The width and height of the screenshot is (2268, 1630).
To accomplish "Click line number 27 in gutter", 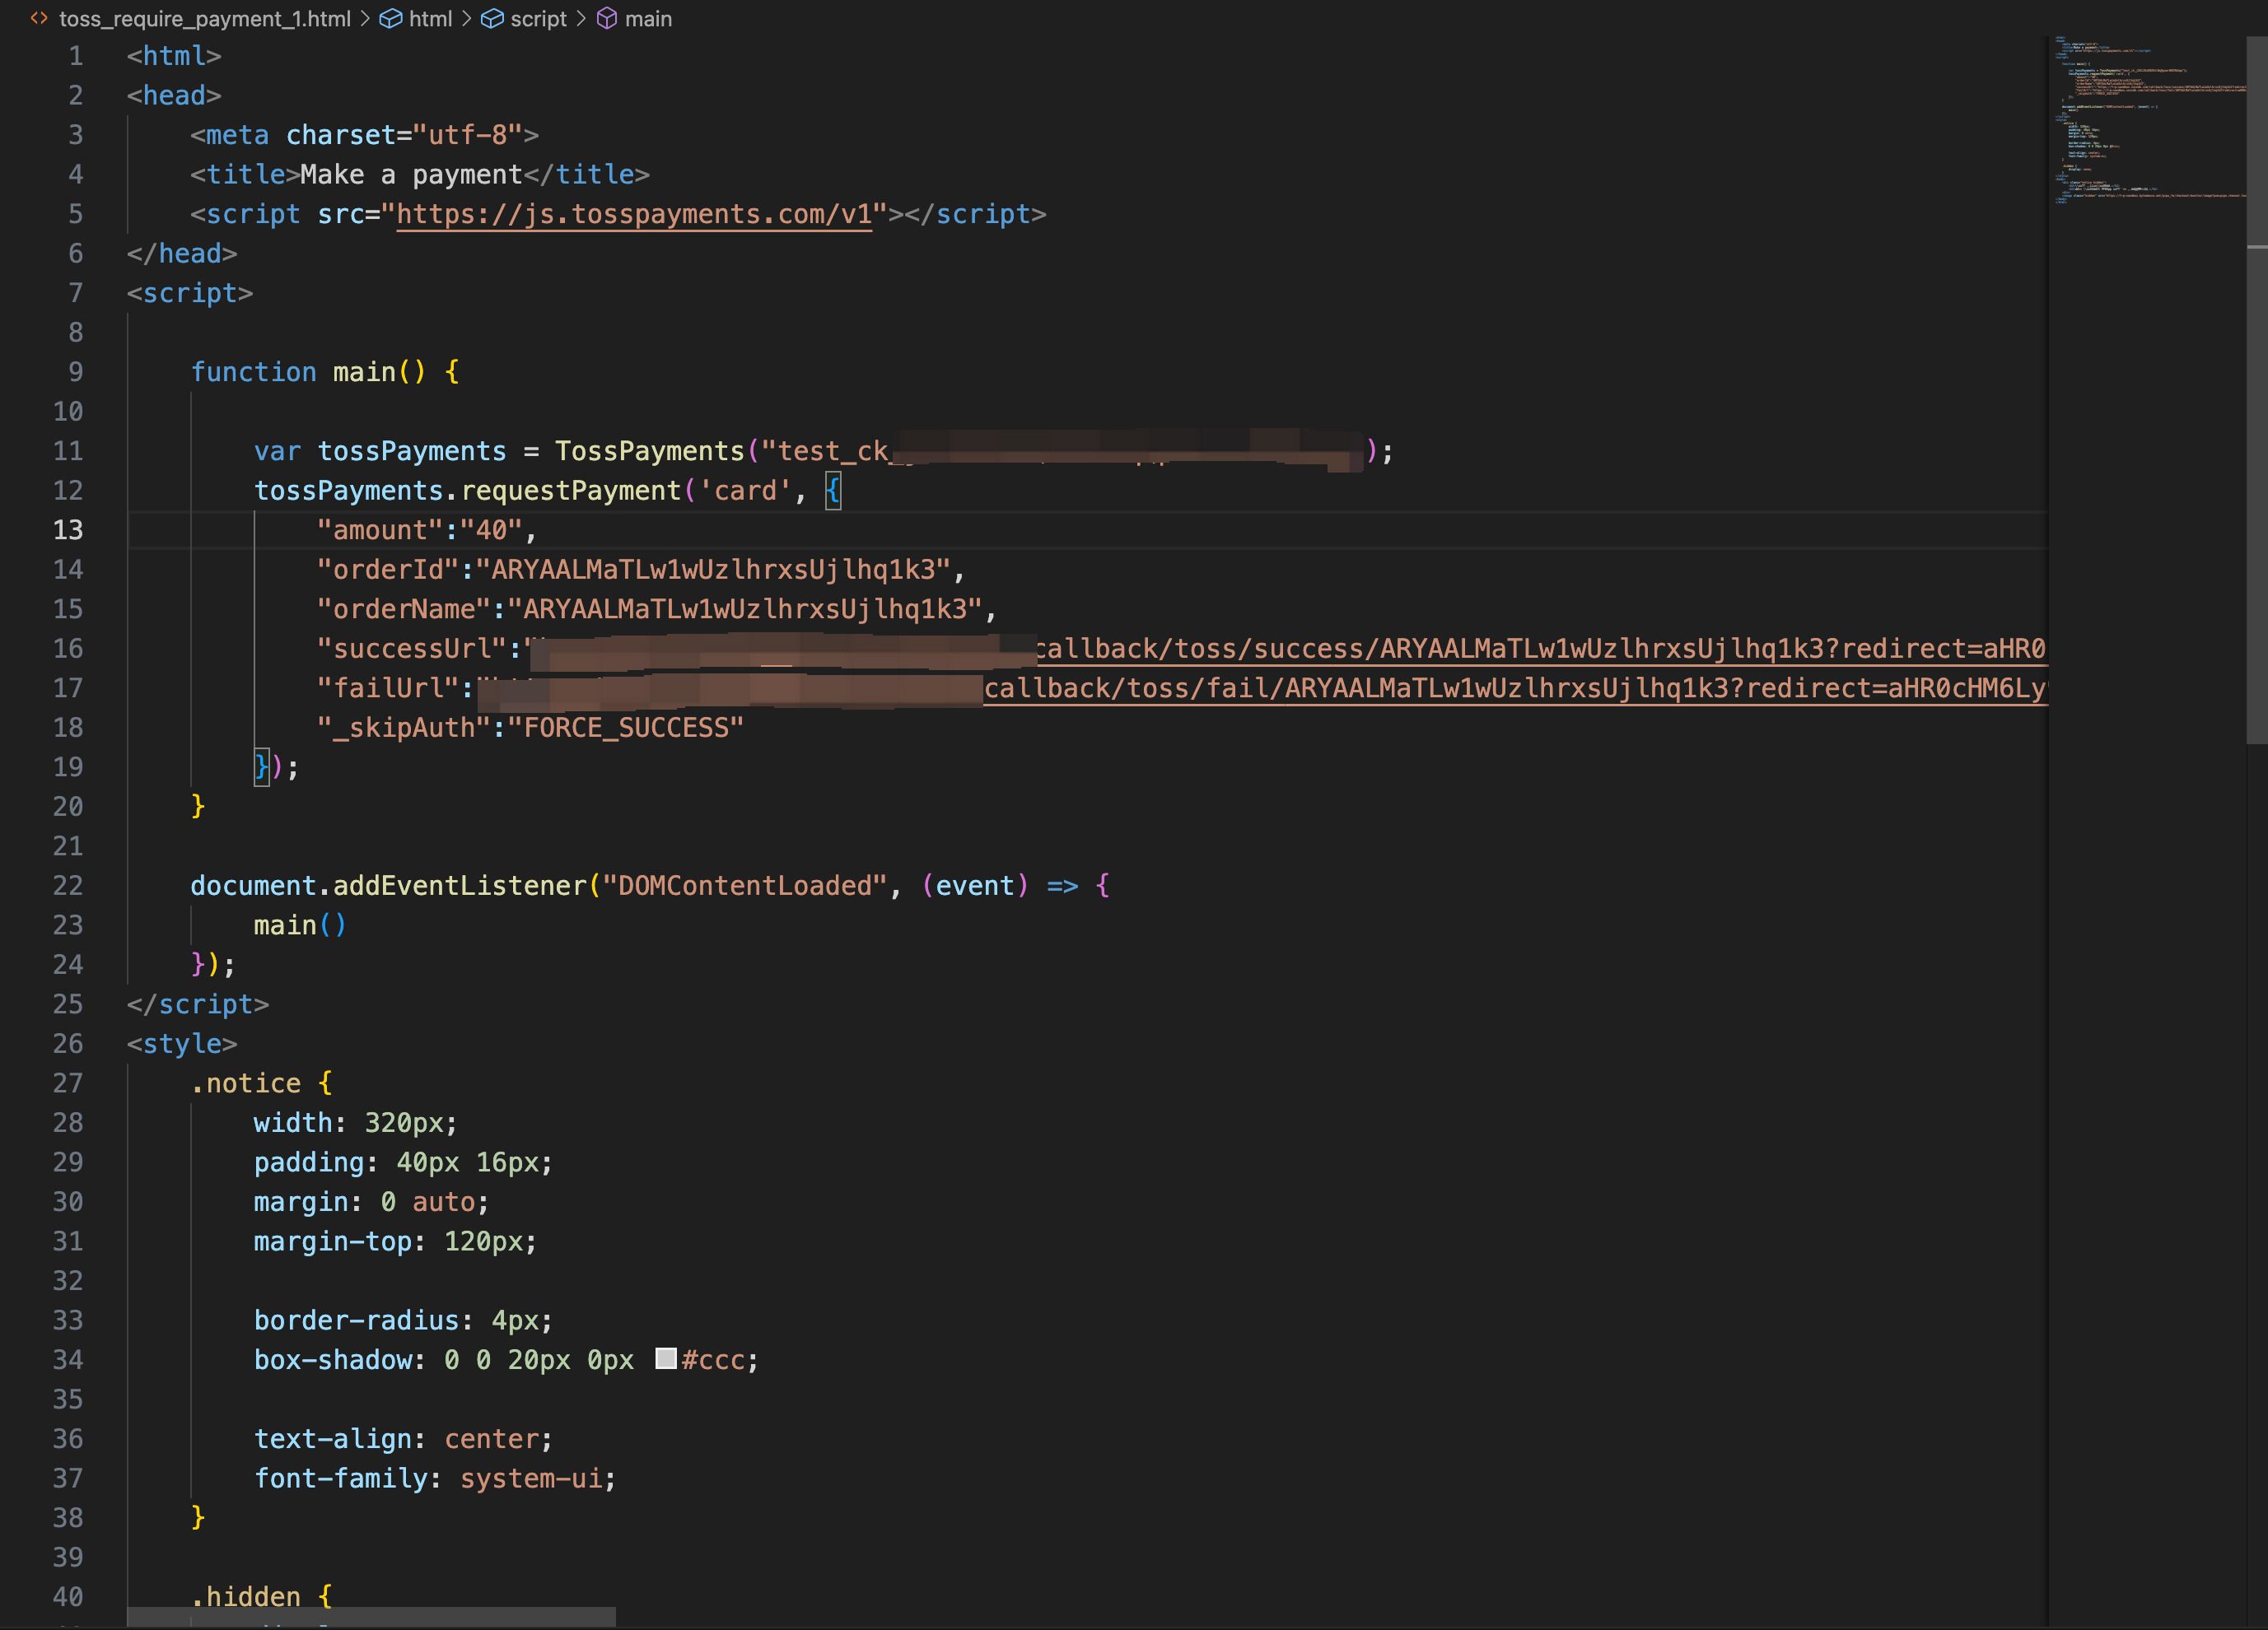I will pyautogui.click(x=68, y=1083).
